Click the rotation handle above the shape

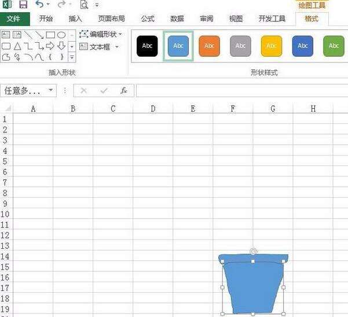tap(253, 252)
